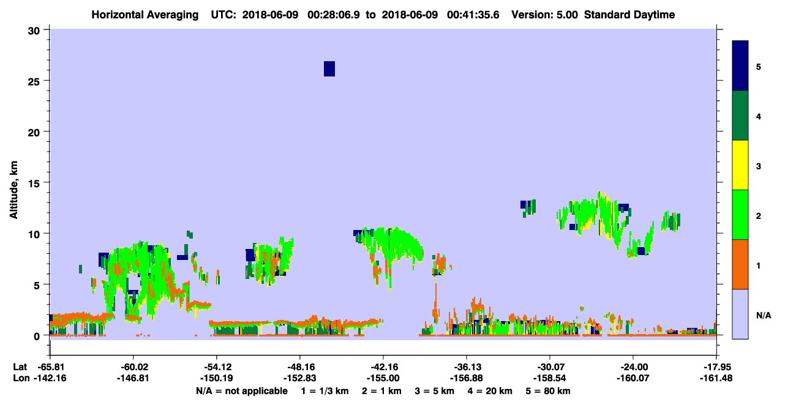Click the '2 = 1 km' legend note
796x408 pixels.
[x=381, y=391]
